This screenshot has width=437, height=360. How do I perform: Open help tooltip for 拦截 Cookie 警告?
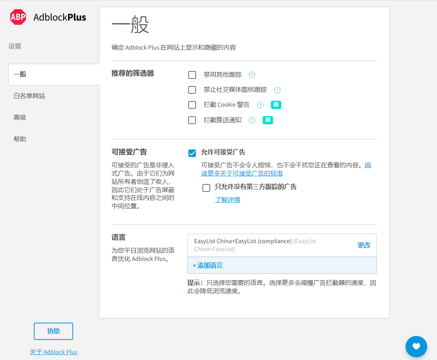click(x=260, y=105)
